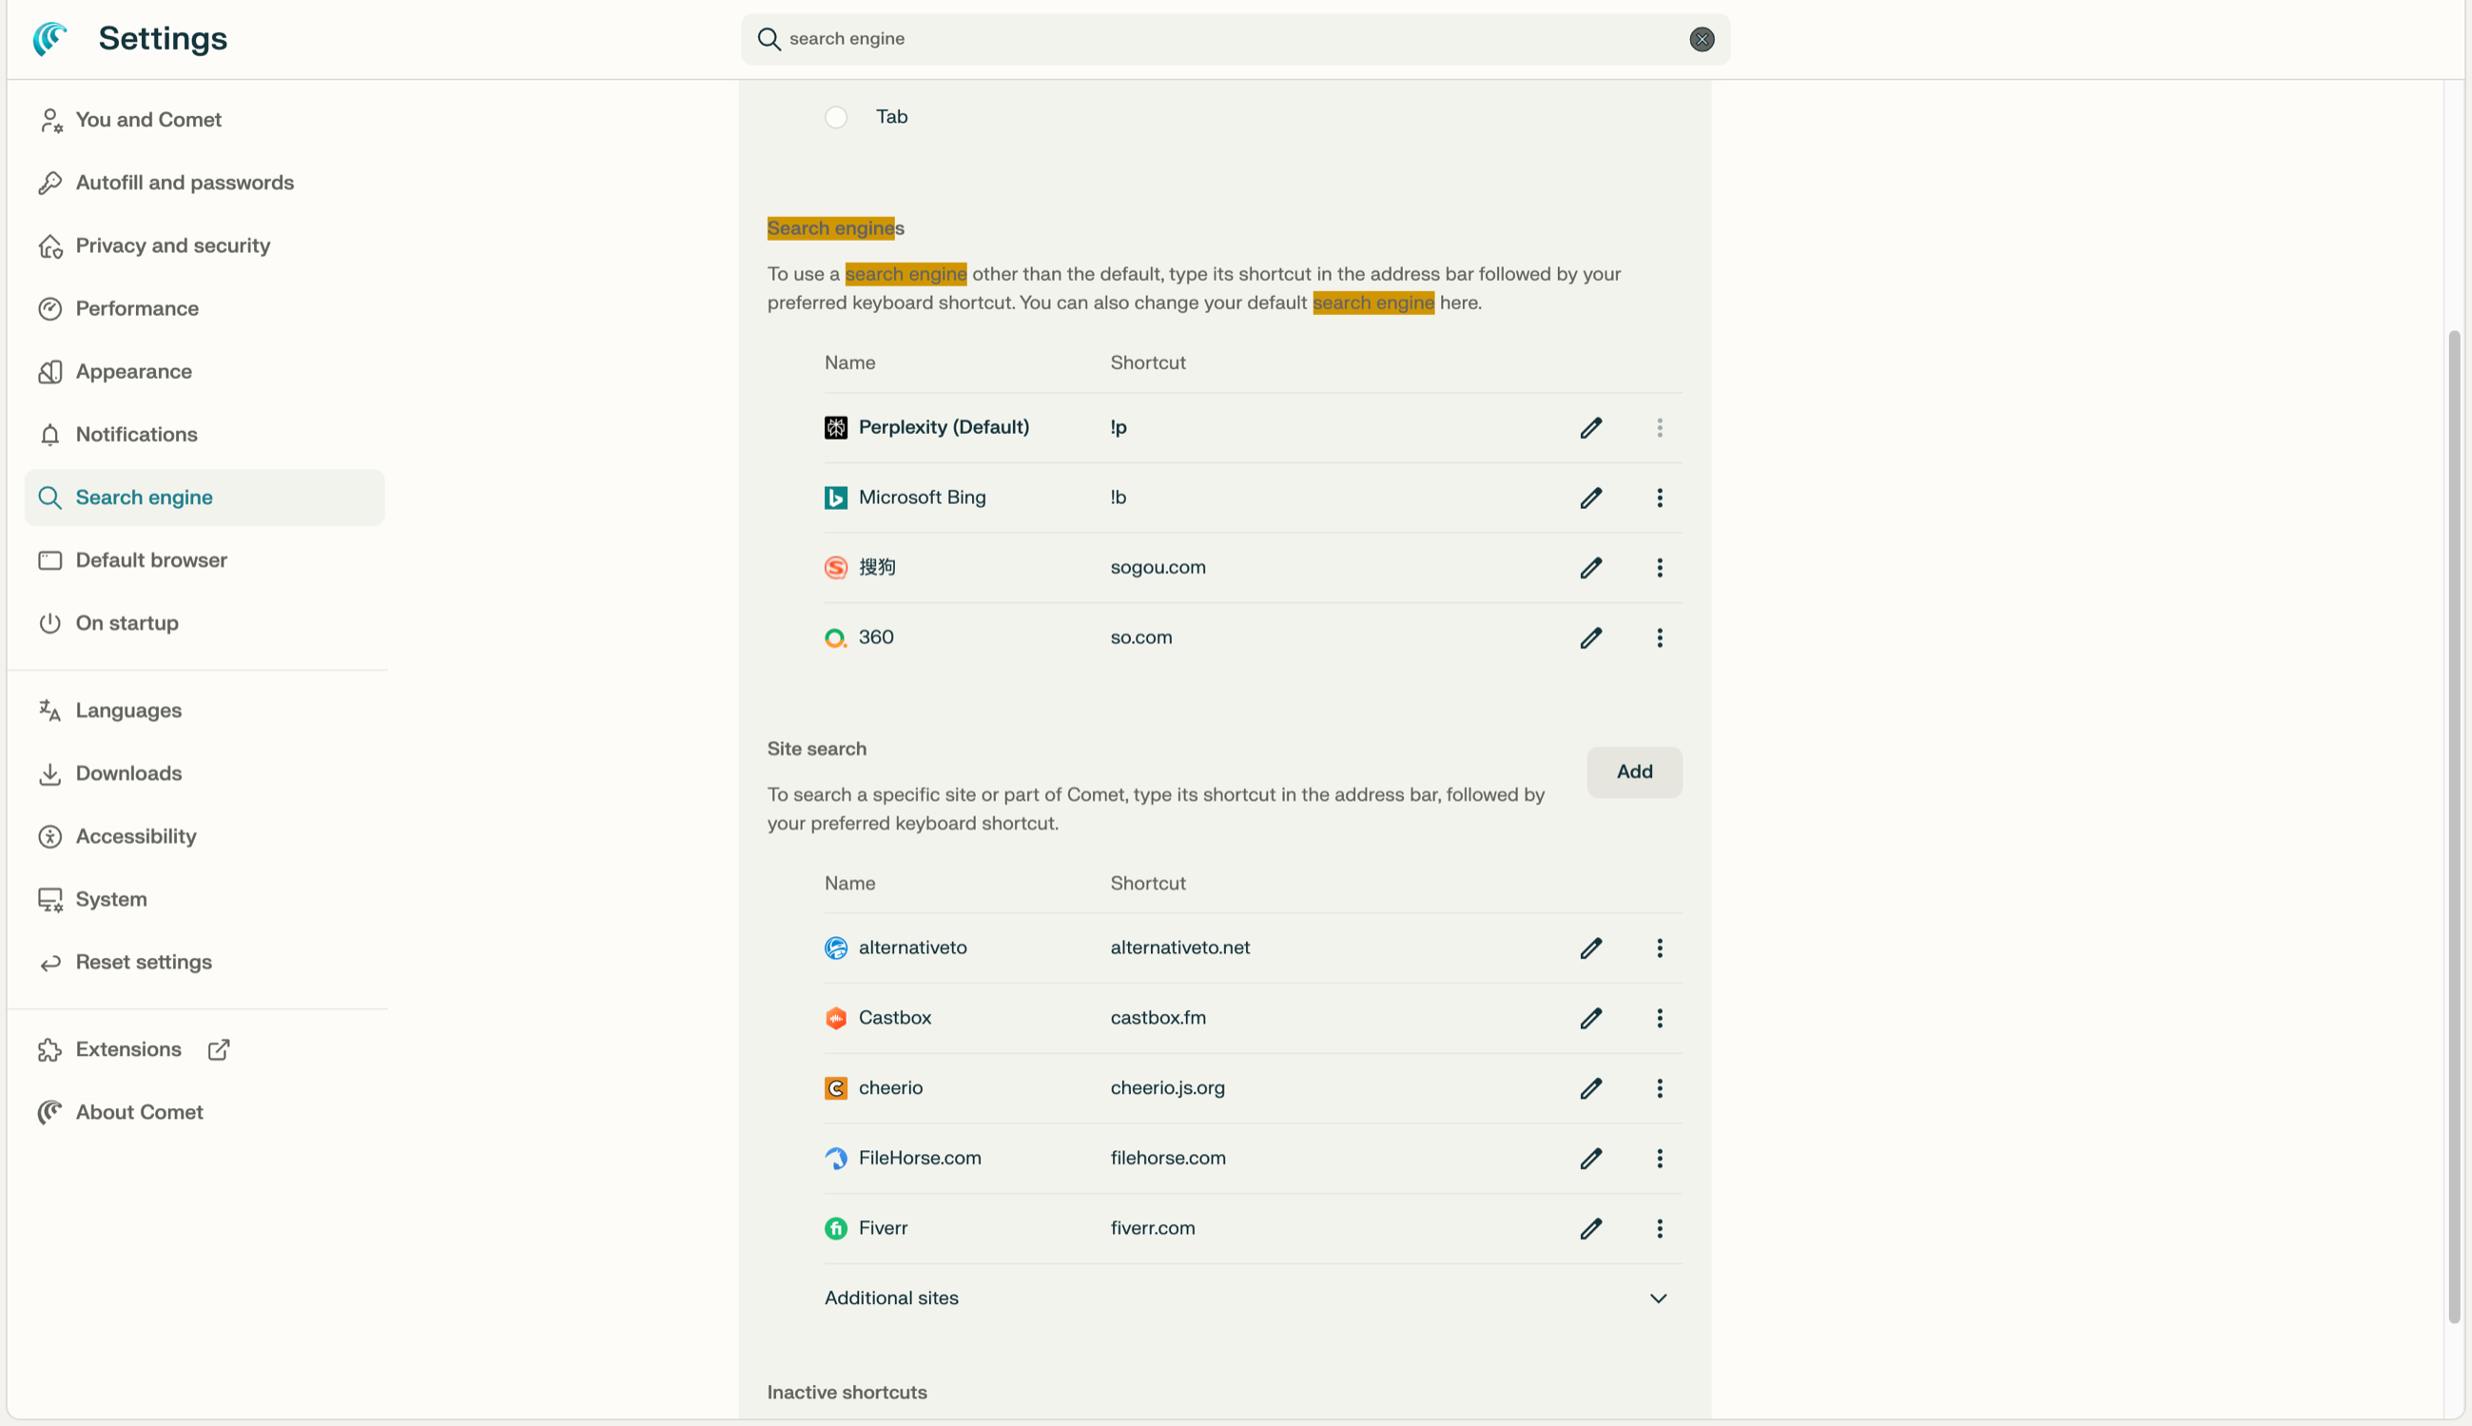Open Extensions in a new tab
This screenshot has width=2472, height=1426.
pyautogui.click(x=128, y=1050)
